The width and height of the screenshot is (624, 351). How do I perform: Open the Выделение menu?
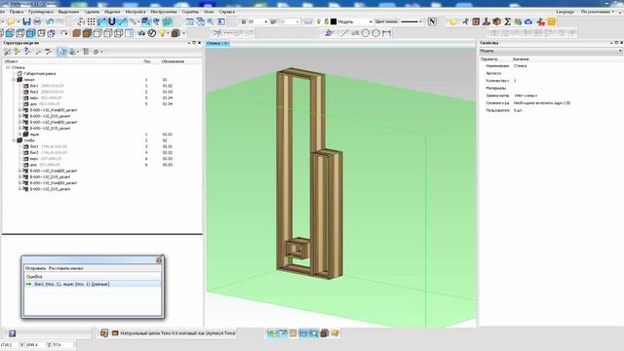[x=69, y=12]
